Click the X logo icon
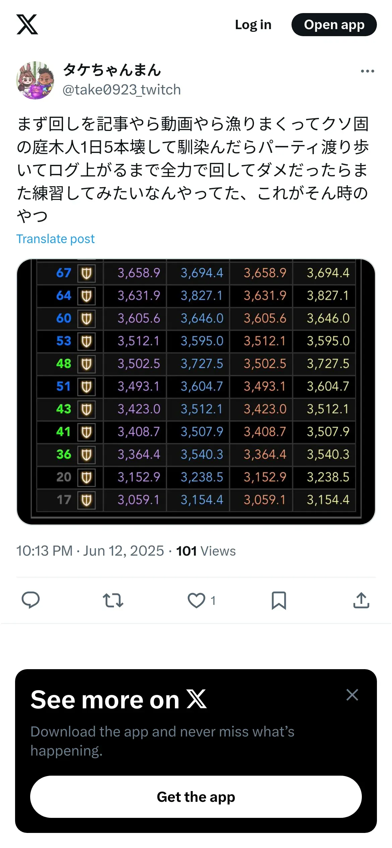The width and height of the screenshot is (392, 848). [27, 24]
